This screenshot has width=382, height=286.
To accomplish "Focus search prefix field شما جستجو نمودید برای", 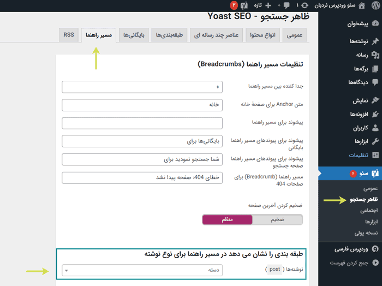I will coord(142,159).
